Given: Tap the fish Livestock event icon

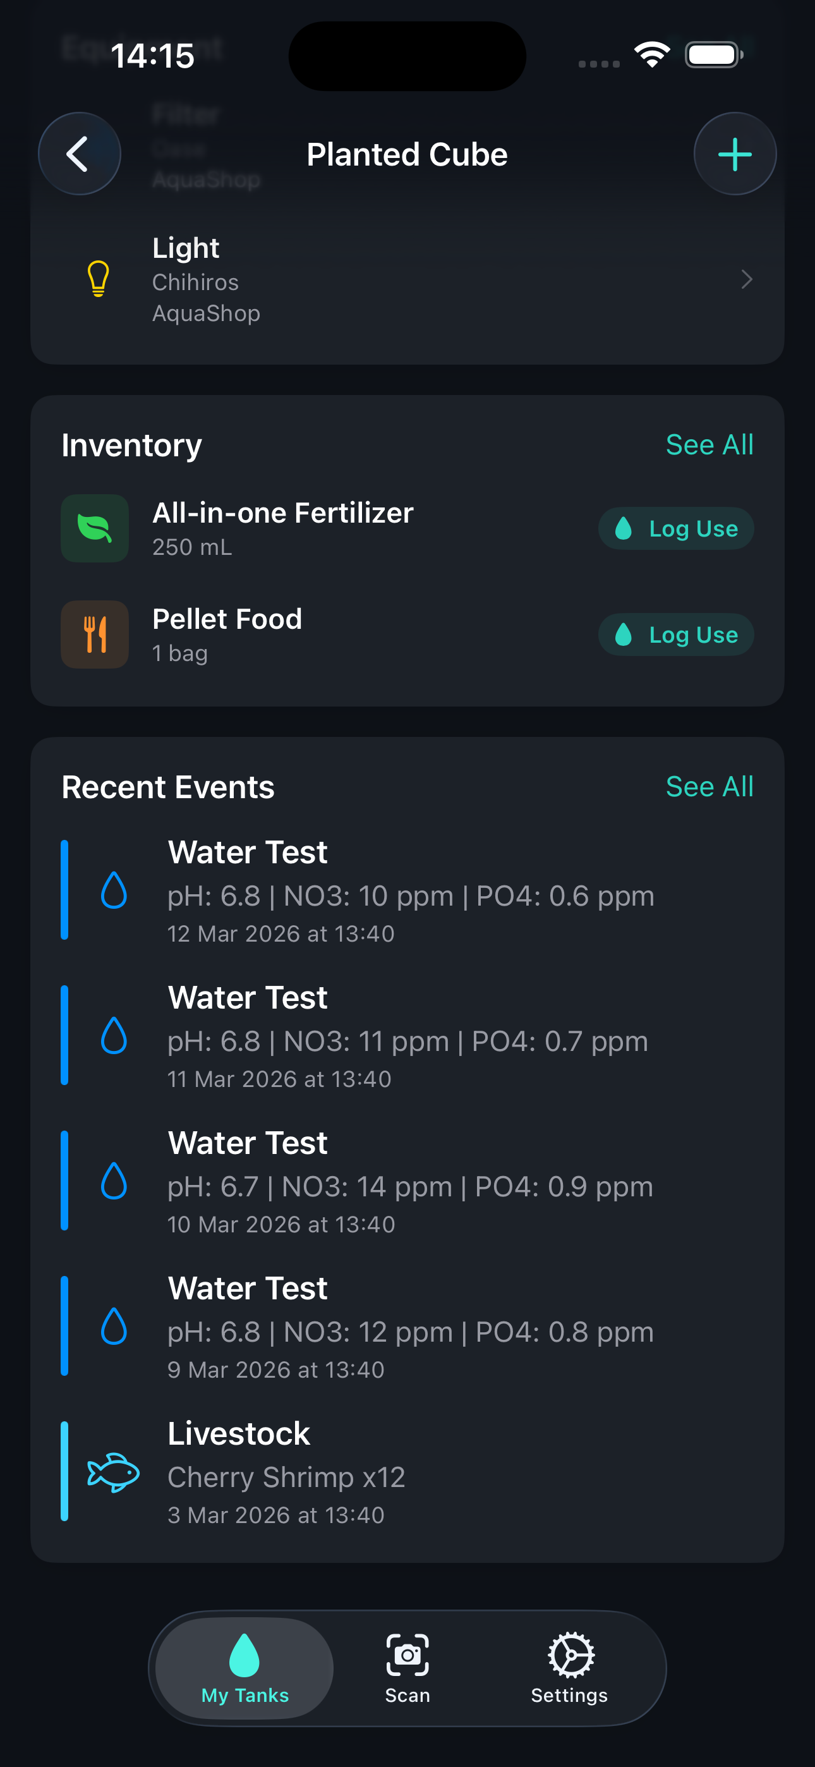Looking at the screenshot, I should [x=113, y=1472].
